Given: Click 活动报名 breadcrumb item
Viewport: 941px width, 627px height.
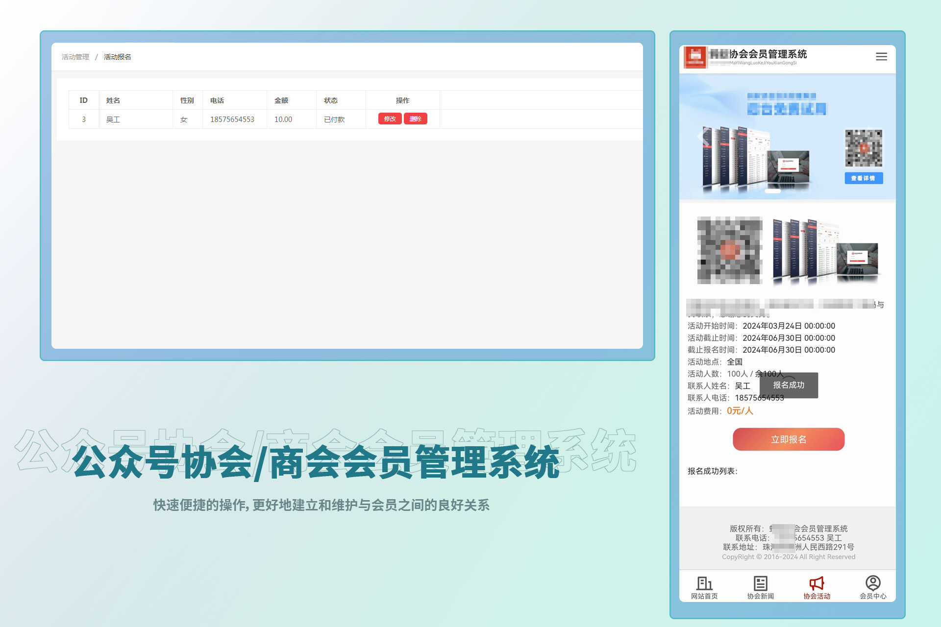Looking at the screenshot, I should click(x=118, y=57).
